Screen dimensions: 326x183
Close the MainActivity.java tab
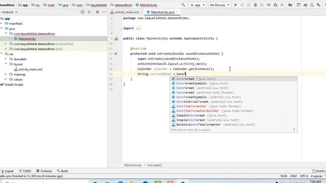(177, 12)
